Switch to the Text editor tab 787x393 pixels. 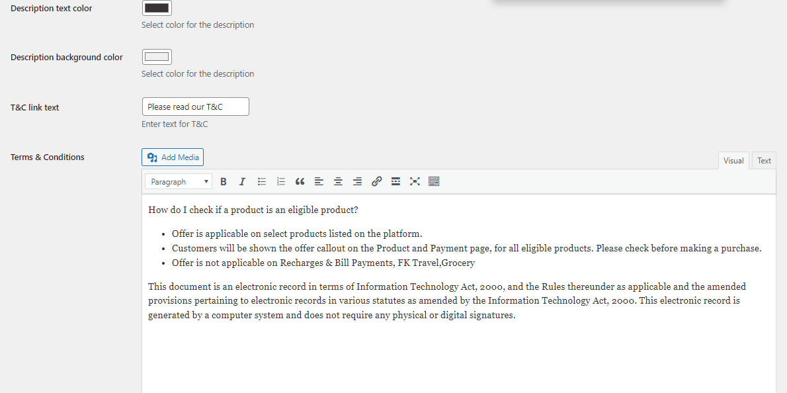click(x=764, y=161)
